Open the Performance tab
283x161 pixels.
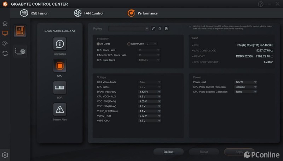pos(143,13)
